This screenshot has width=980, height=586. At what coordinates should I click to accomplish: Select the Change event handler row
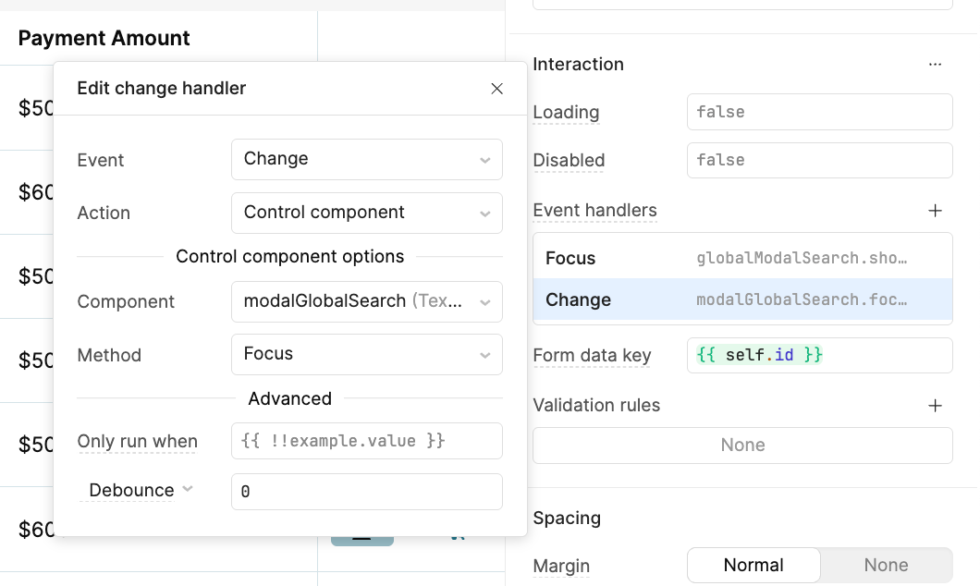(742, 300)
